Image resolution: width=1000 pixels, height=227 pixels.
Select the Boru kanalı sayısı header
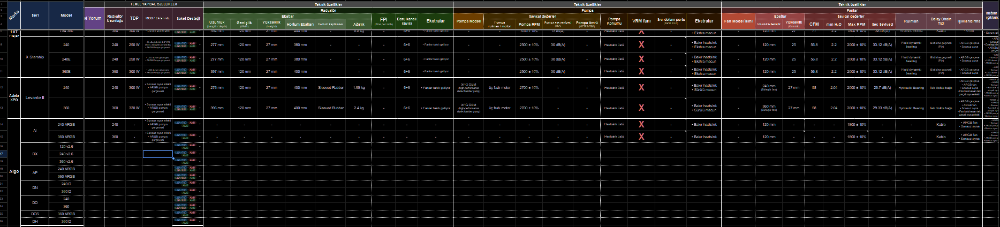(x=407, y=21)
